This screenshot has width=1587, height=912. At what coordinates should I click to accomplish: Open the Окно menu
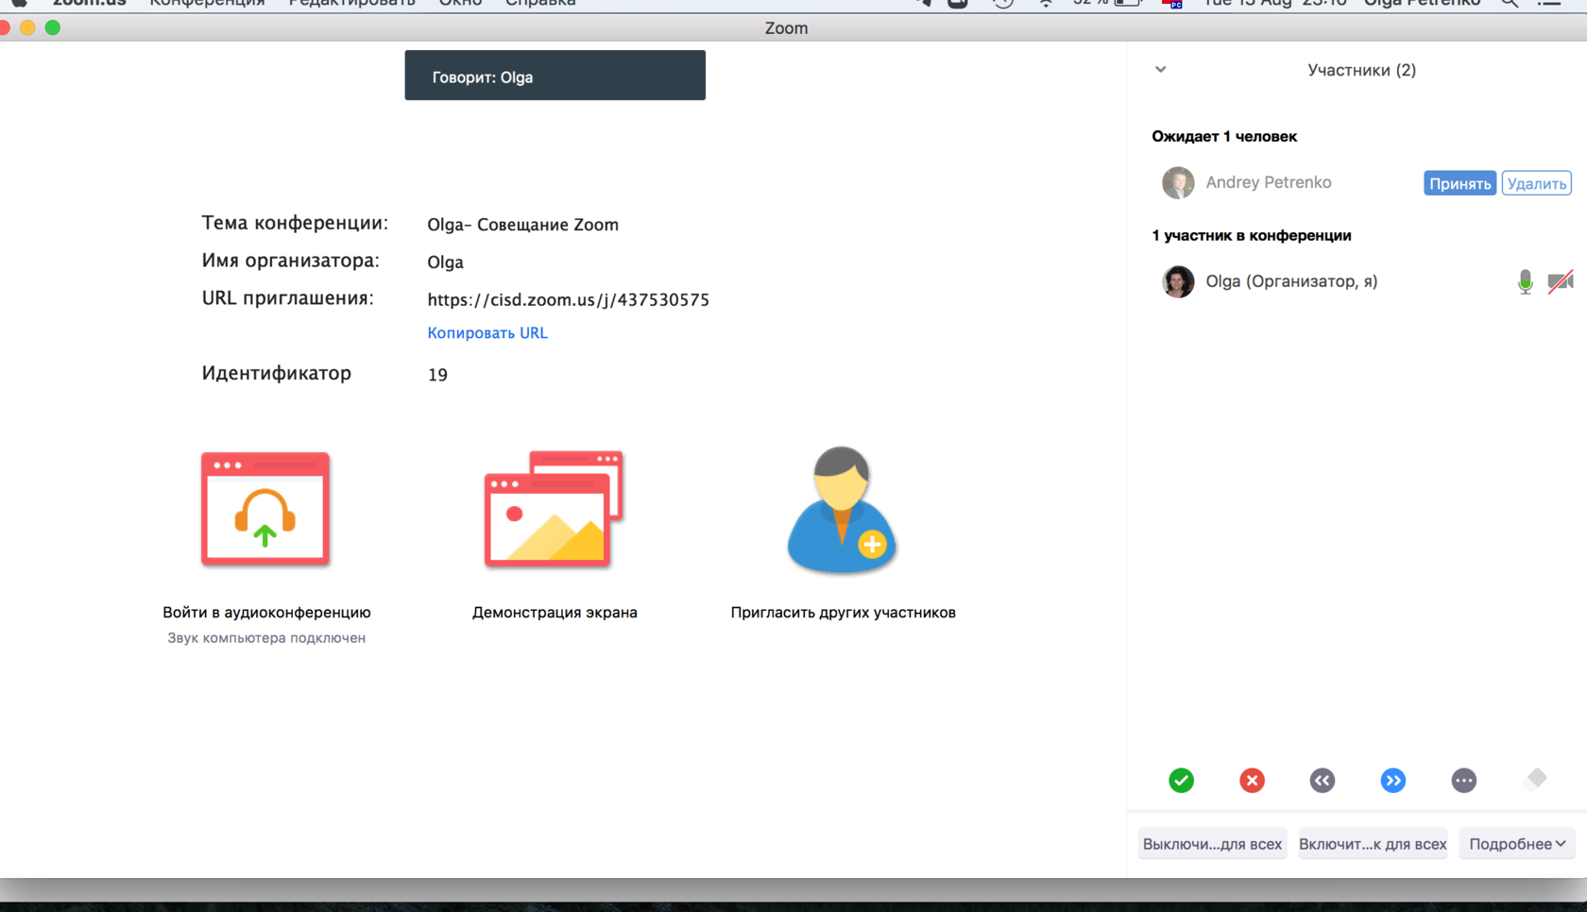(460, 3)
